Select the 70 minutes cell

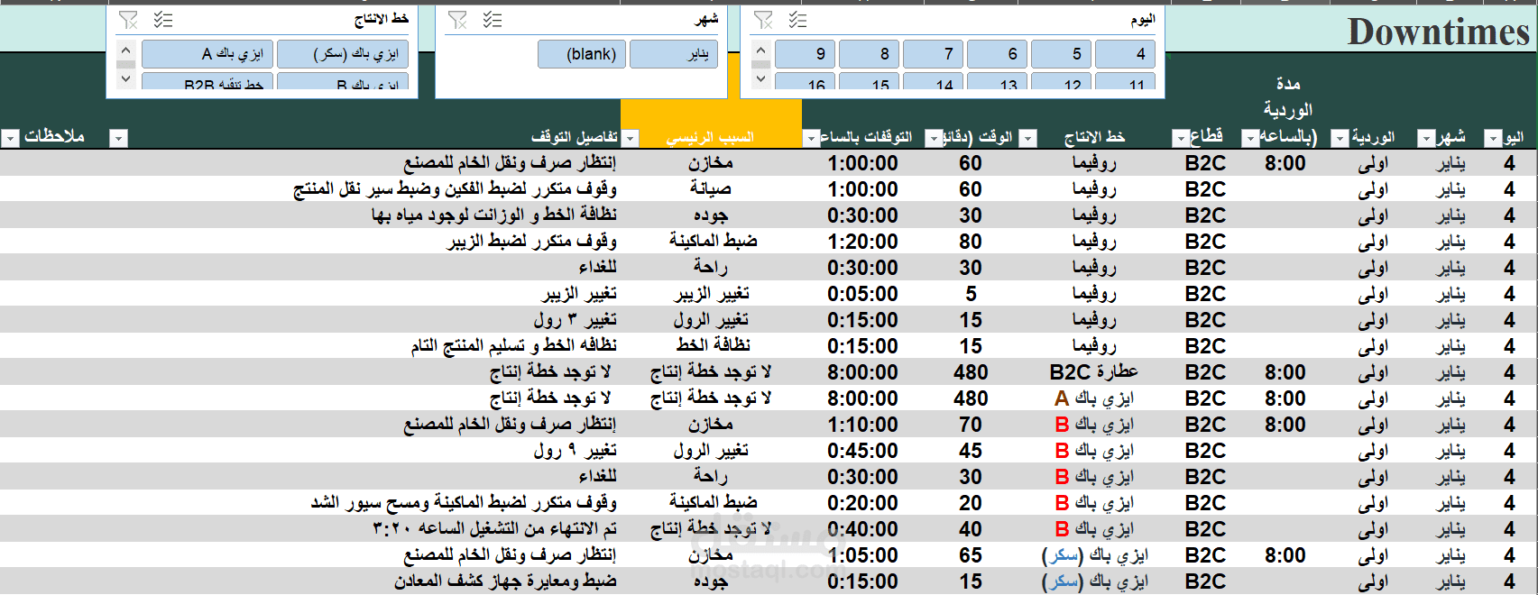(971, 425)
